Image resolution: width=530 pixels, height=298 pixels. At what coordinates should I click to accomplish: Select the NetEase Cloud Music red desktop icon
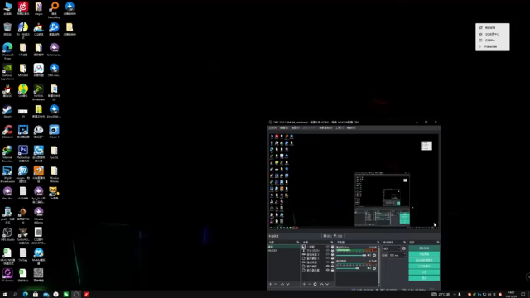coord(23,8)
